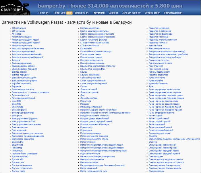Image resolution: width=201 pixels, height=173 pixels.
Task: Click the Барабан тормозной link
Action: click(x=22, y=83)
